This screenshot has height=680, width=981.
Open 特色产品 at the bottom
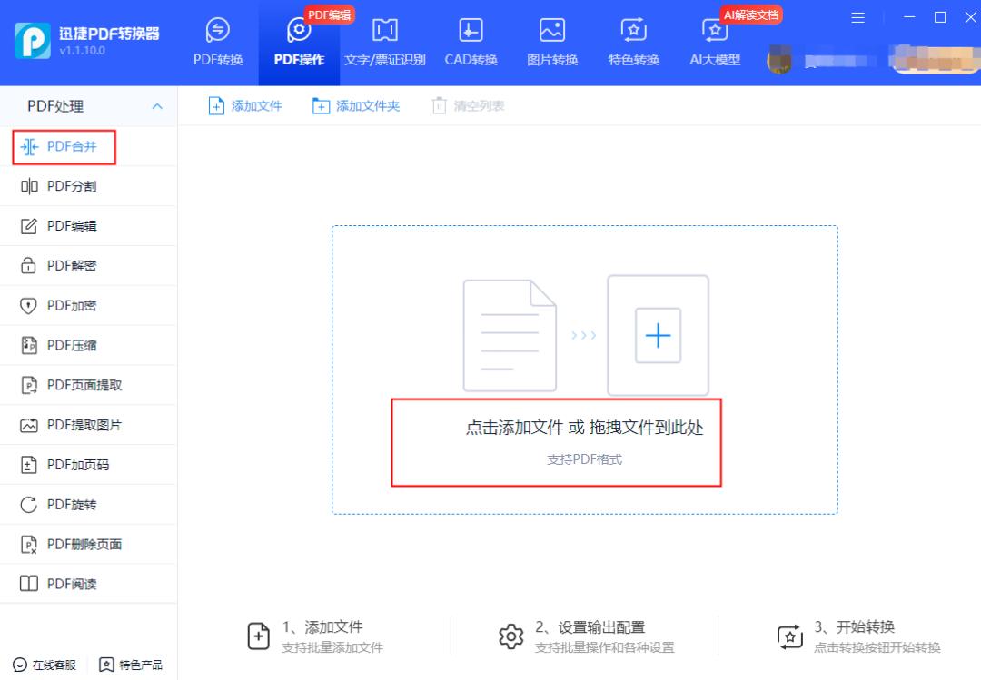click(x=132, y=665)
